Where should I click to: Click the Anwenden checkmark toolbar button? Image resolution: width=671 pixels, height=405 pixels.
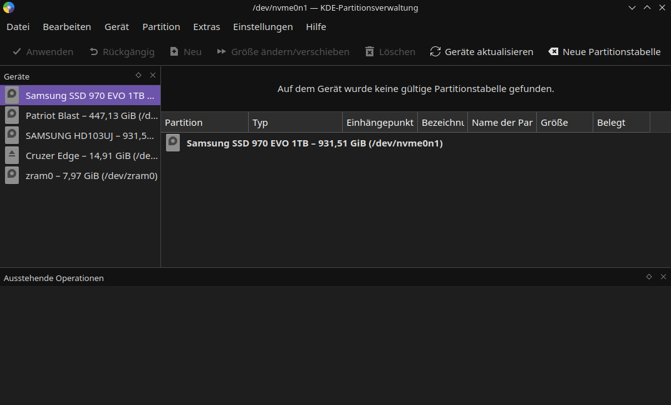43,52
